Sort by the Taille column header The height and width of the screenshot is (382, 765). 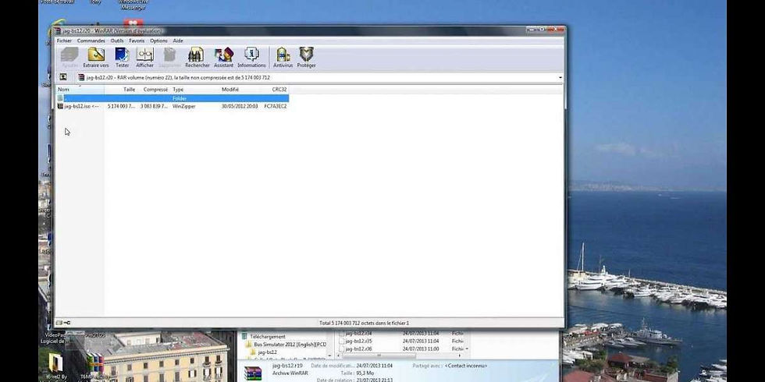pyautogui.click(x=121, y=90)
